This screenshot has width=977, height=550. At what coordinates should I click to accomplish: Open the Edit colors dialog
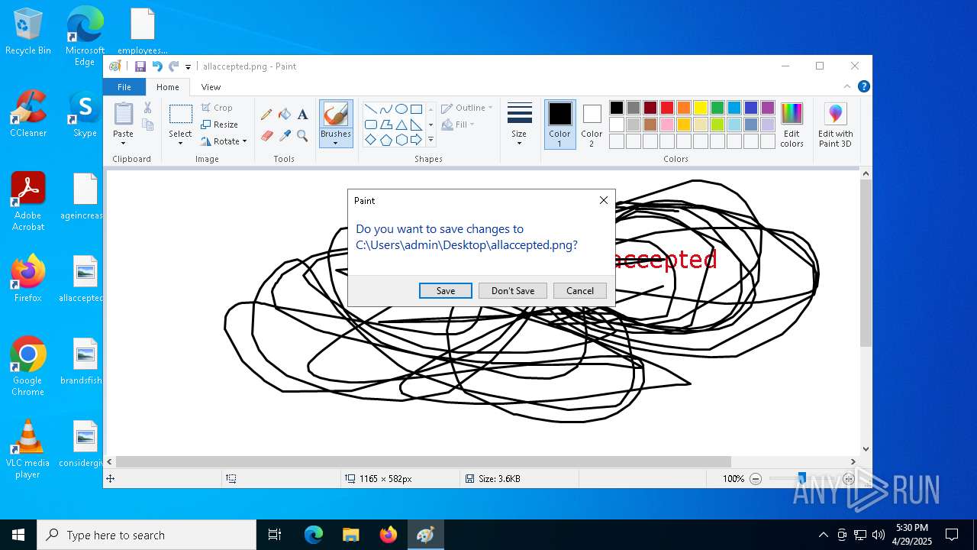pos(792,125)
